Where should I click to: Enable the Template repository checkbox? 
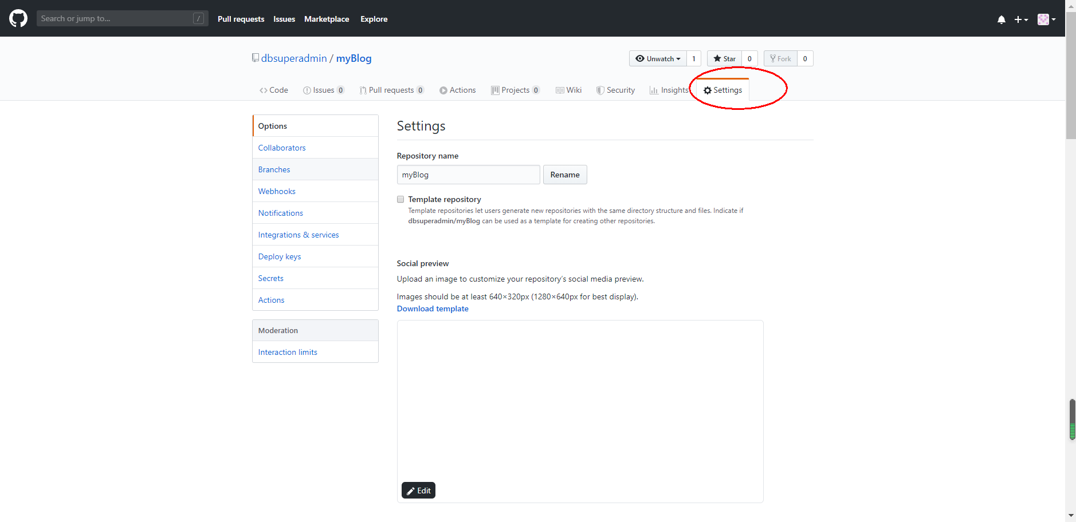click(x=400, y=199)
